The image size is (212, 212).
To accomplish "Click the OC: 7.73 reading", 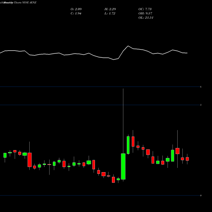I will [145, 9].
